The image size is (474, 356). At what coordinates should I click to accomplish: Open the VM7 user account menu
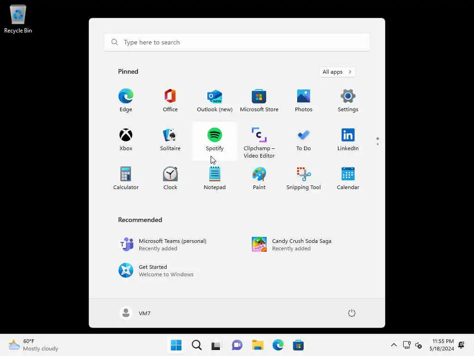(x=135, y=313)
